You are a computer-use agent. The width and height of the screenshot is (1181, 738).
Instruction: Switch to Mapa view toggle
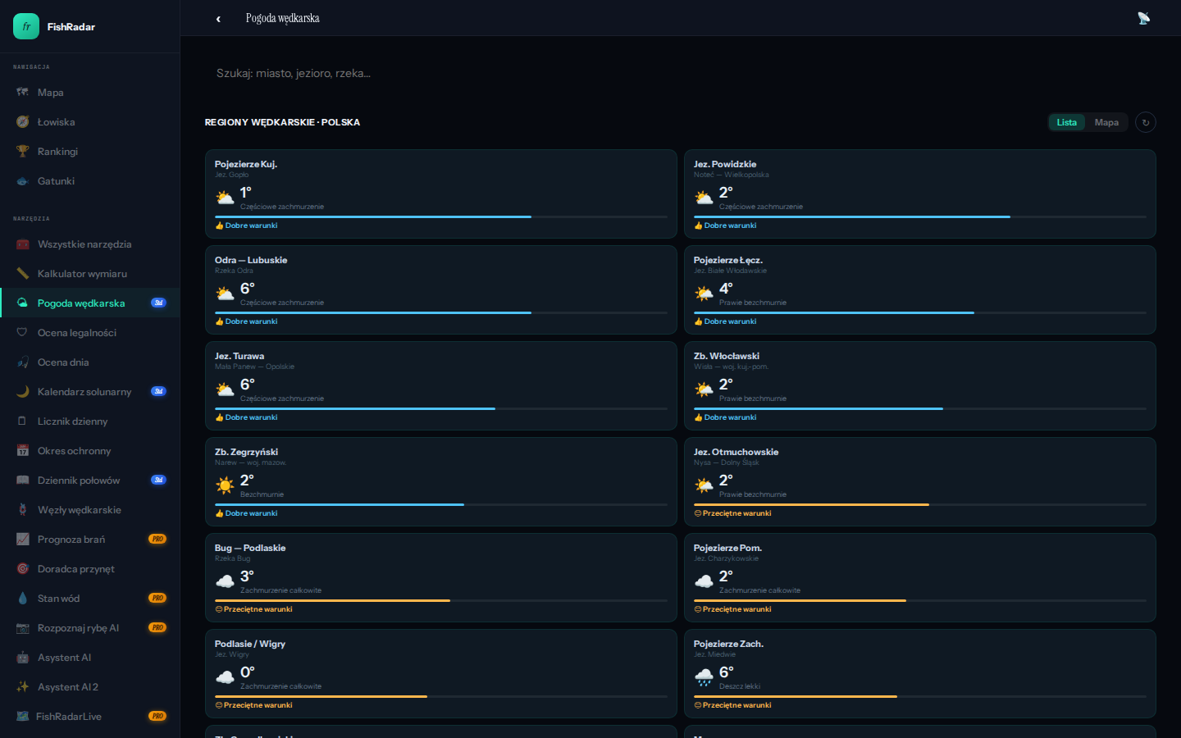(1106, 122)
